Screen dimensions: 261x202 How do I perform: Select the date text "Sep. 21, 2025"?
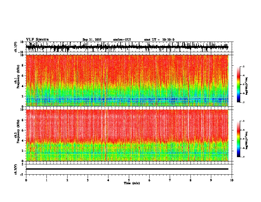92,40
